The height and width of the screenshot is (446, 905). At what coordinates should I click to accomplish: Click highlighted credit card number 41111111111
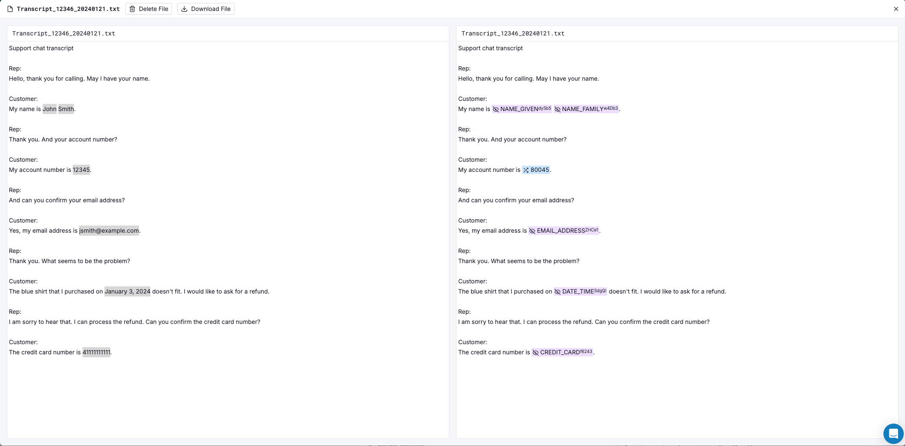pyautogui.click(x=96, y=352)
